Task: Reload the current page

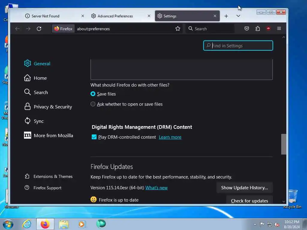Action: click(39, 29)
